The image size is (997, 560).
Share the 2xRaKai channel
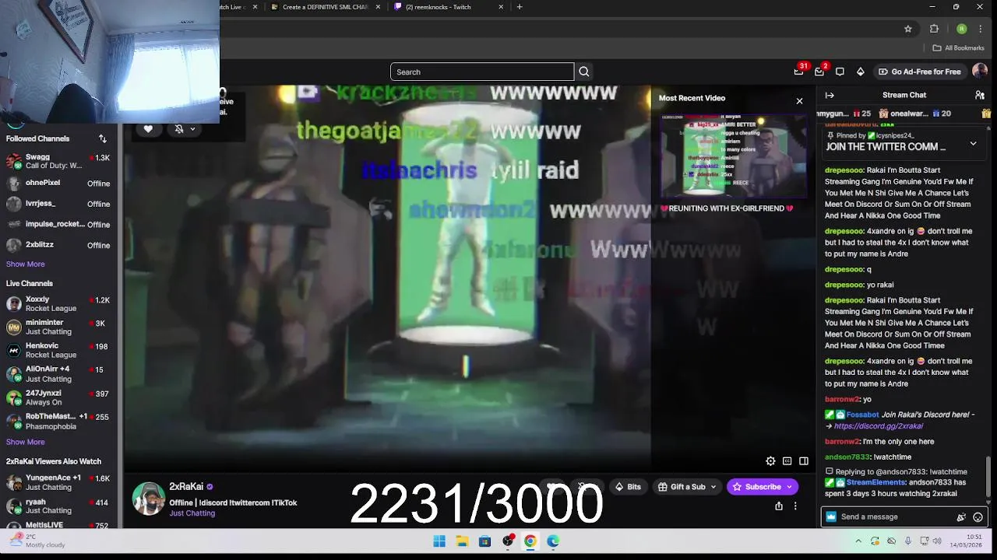(778, 506)
